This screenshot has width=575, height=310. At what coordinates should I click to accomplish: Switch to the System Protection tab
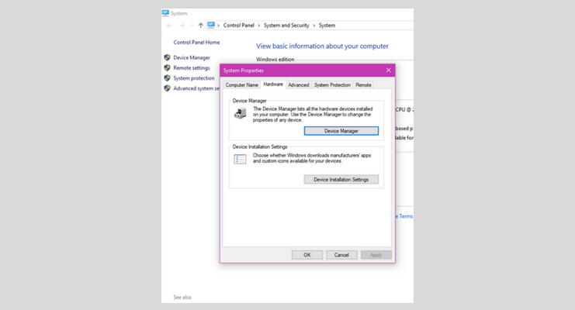point(332,85)
